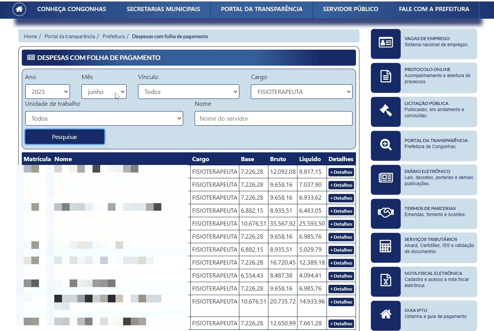Click the Guia IPTU house icon
The image size is (494, 331).
pyautogui.click(x=386, y=314)
